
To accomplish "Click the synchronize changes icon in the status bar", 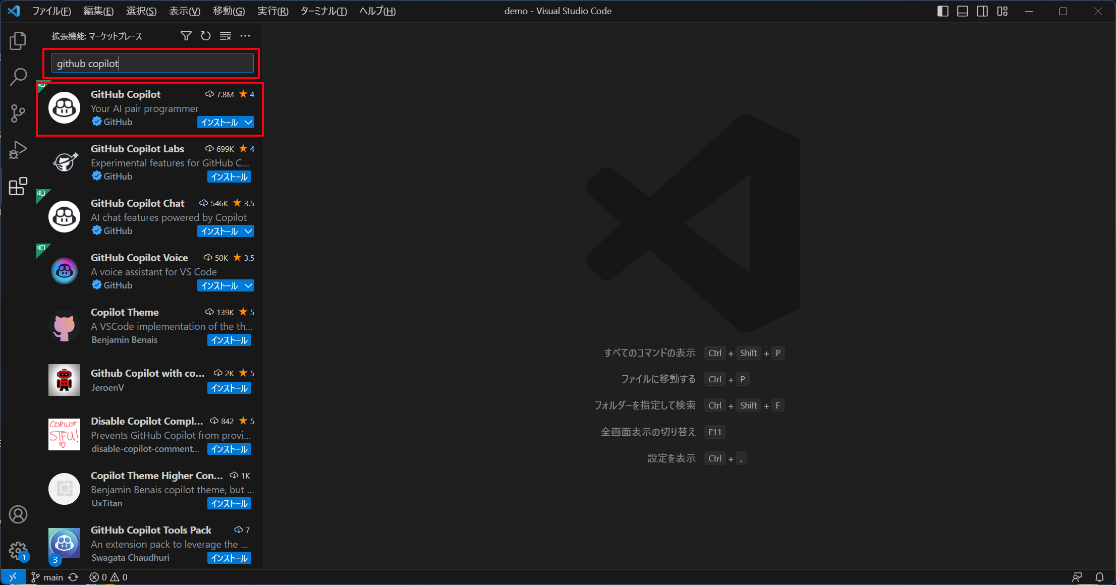I will tap(74, 577).
